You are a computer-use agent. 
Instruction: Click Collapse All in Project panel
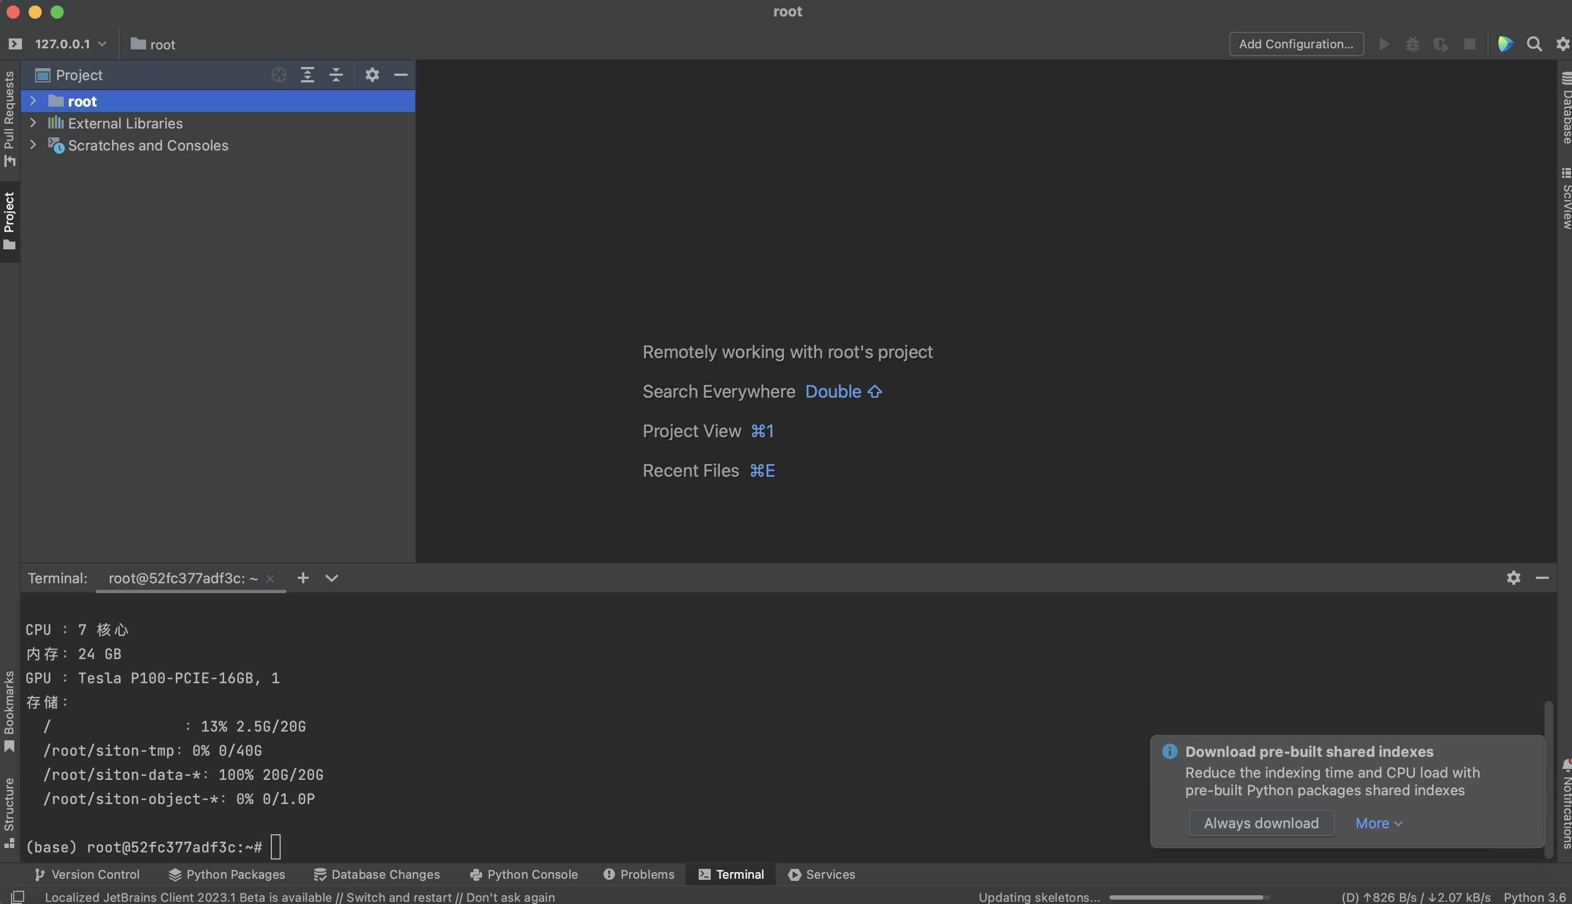tap(336, 75)
